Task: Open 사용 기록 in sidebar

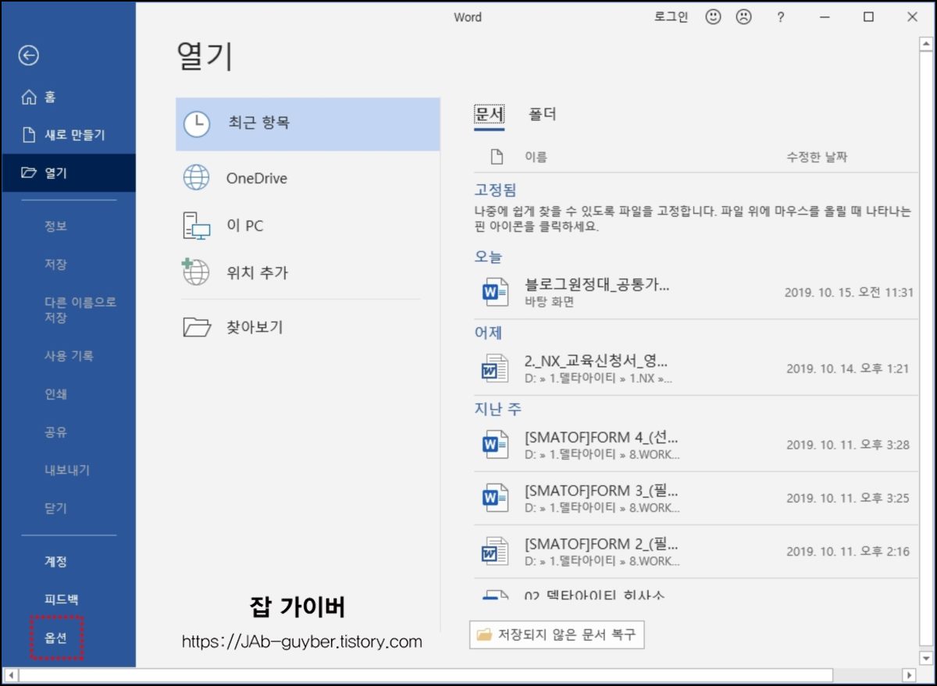Action: click(68, 356)
